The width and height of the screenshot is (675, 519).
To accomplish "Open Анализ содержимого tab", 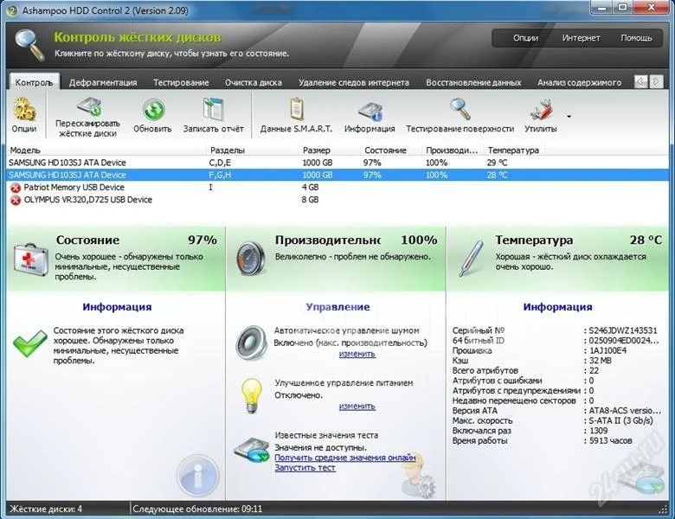I will [x=579, y=83].
